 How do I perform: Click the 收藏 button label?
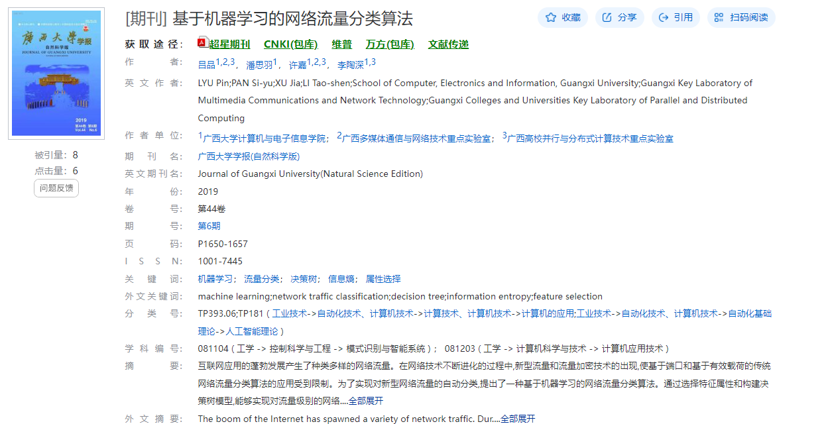click(x=571, y=18)
